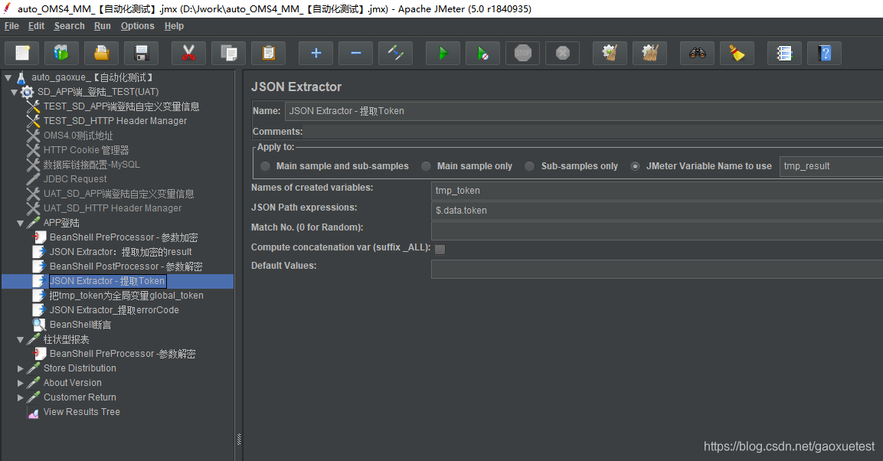883x461 pixels.
Task: Click the Cut scissors icon
Action: 188,54
